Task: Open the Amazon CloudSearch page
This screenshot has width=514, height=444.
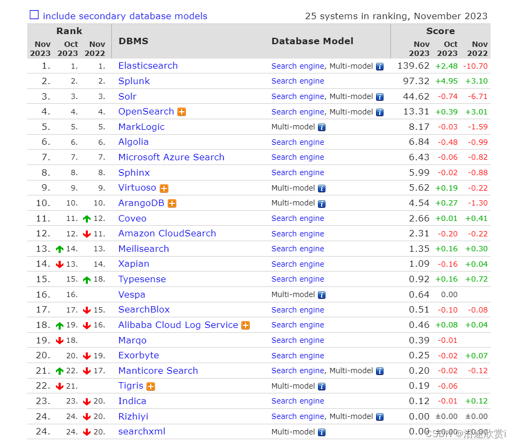Action: (166, 233)
